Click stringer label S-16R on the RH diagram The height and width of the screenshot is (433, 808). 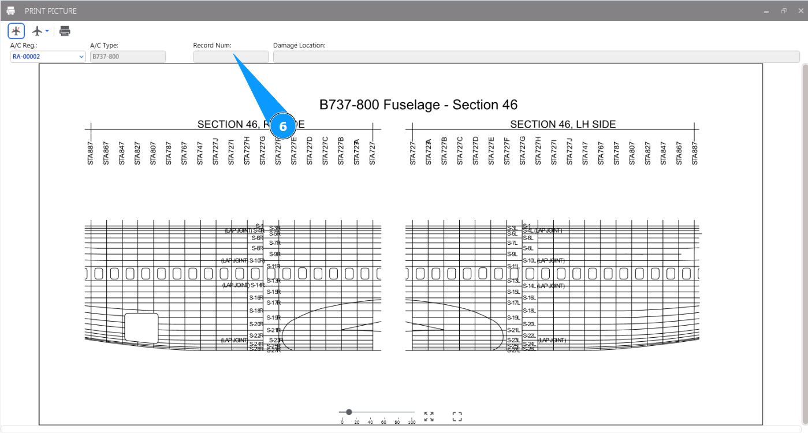tap(256, 298)
